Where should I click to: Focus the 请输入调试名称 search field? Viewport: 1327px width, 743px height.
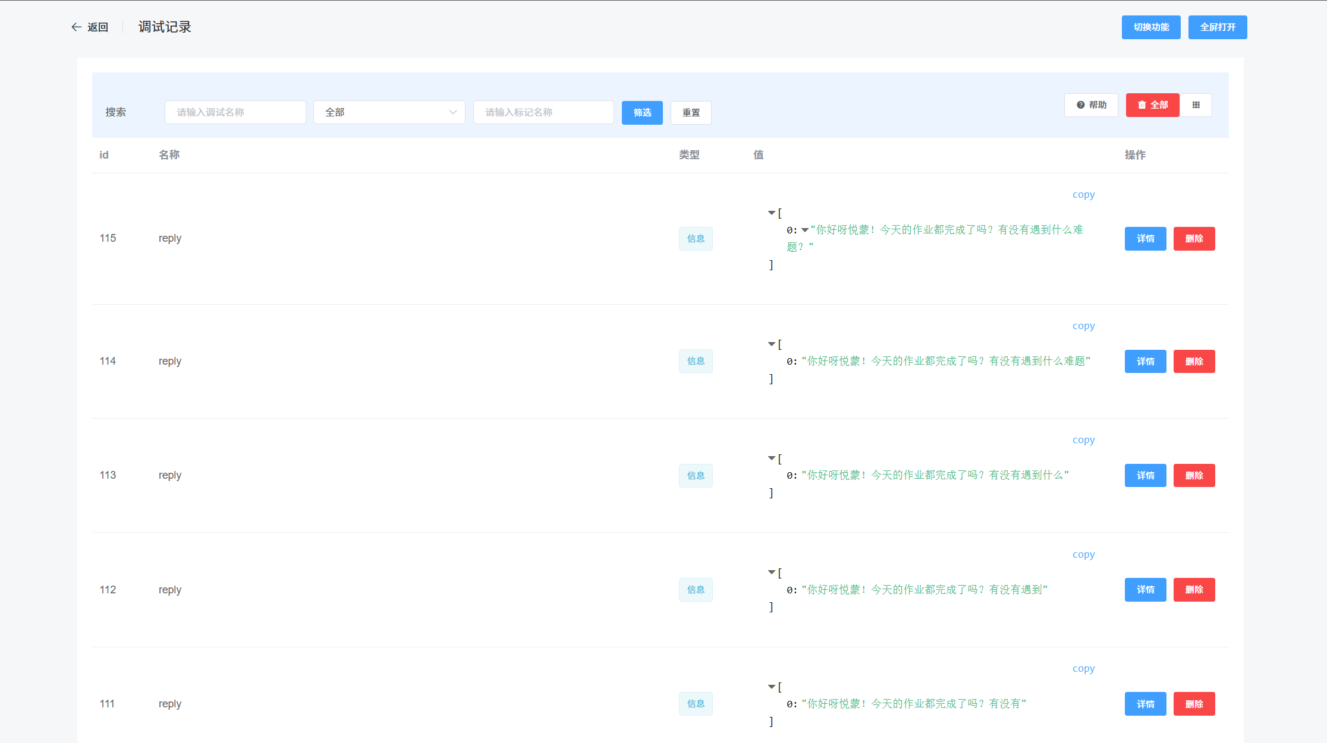pyautogui.click(x=235, y=112)
